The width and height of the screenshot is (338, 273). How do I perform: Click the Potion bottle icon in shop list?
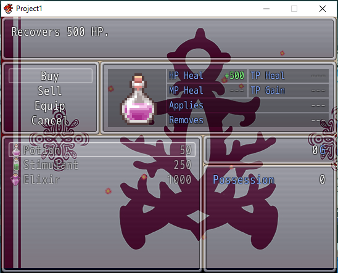point(16,150)
